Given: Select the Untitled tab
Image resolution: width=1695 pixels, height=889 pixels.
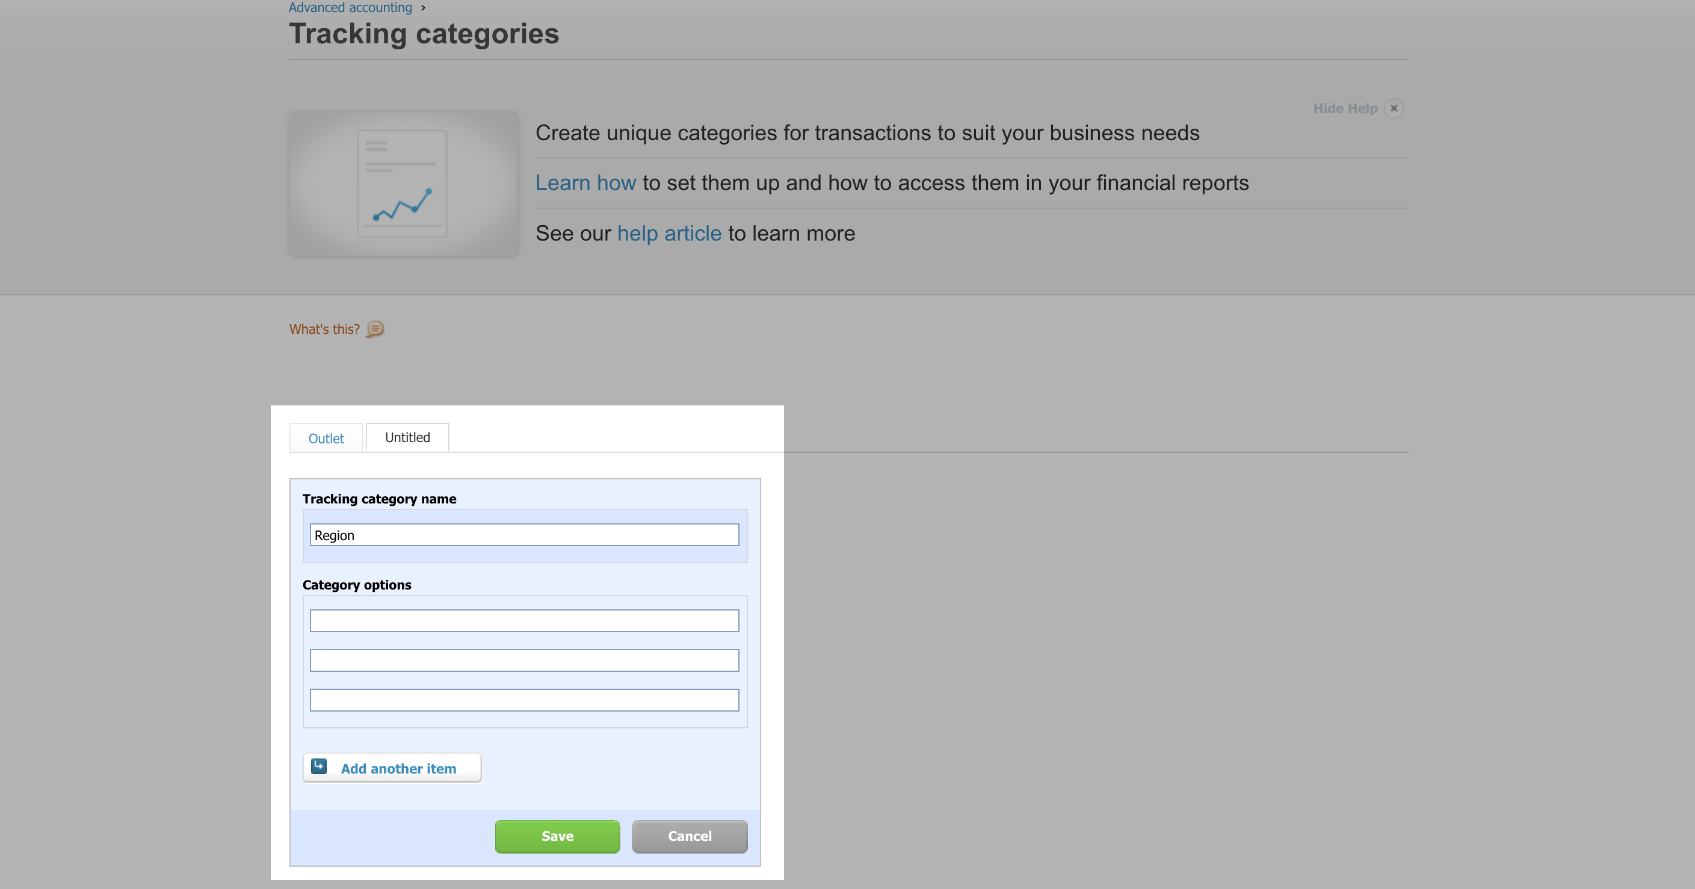Looking at the screenshot, I should [x=407, y=437].
